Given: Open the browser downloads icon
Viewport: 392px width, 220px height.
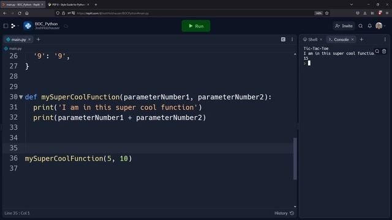Looking at the screenshot, I should coord(365,13).
